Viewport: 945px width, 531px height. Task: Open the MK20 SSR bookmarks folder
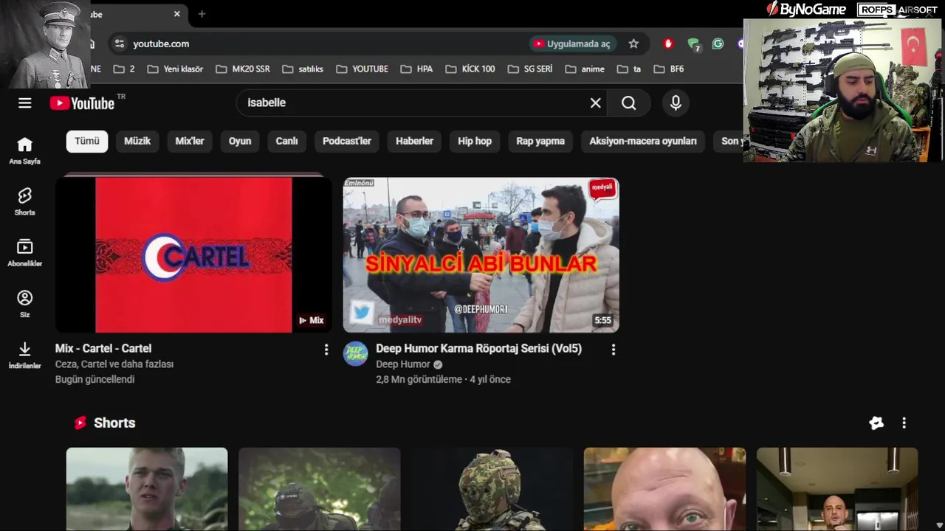click(x=243, y=69)
